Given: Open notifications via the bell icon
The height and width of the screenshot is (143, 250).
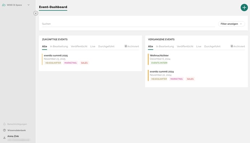Looking at the screenshot, I should [4, 124].
